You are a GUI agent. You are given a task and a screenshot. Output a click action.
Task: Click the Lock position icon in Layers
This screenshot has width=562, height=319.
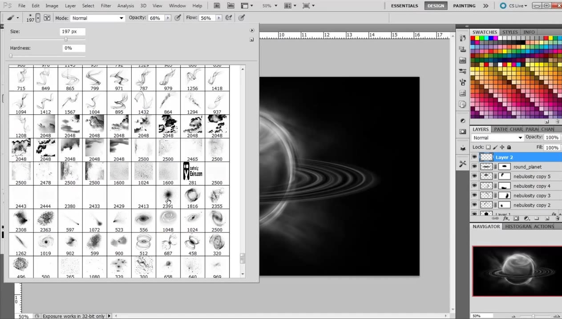click(x=502, y=147)
